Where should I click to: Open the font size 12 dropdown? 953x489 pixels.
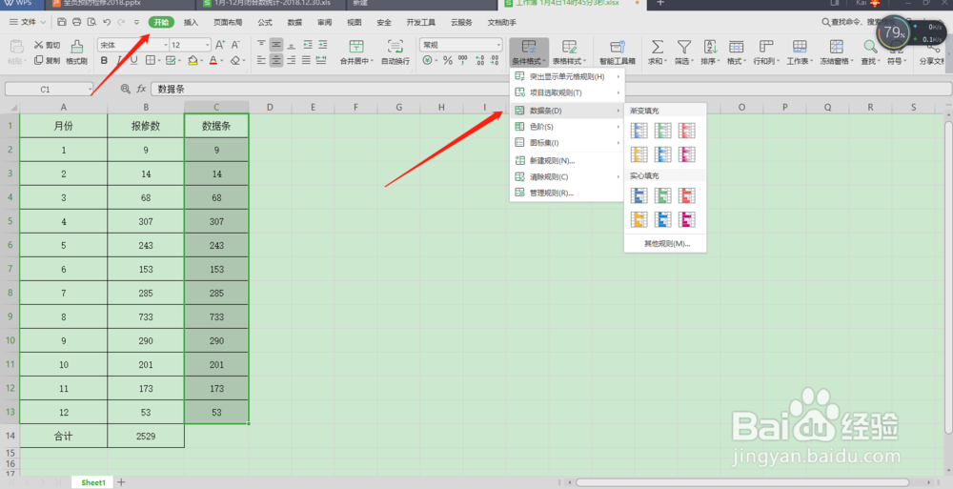click(x=207, y=45)
